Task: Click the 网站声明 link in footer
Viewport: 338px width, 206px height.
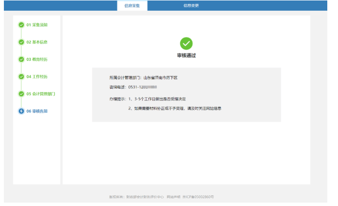Action: pos(173,197)
